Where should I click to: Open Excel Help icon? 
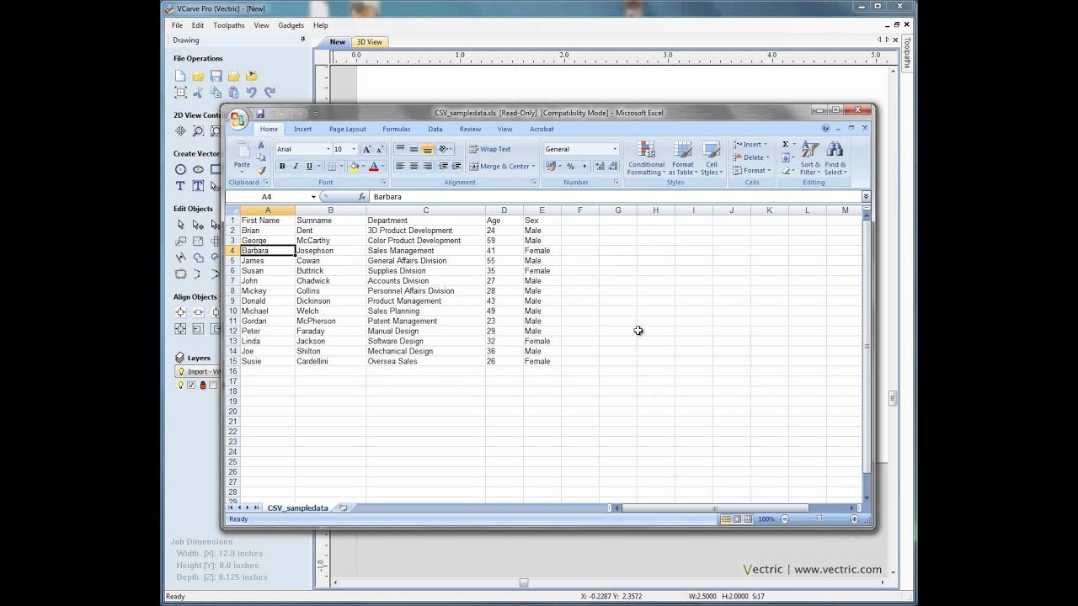point(825,129)
